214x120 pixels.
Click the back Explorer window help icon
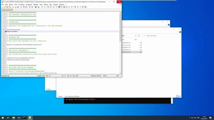point(169,25)
